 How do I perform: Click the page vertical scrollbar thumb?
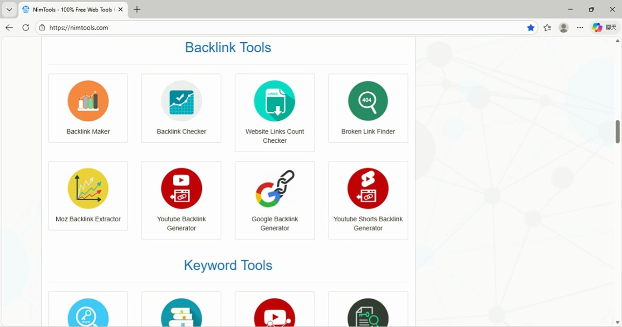tap(617, 132)
